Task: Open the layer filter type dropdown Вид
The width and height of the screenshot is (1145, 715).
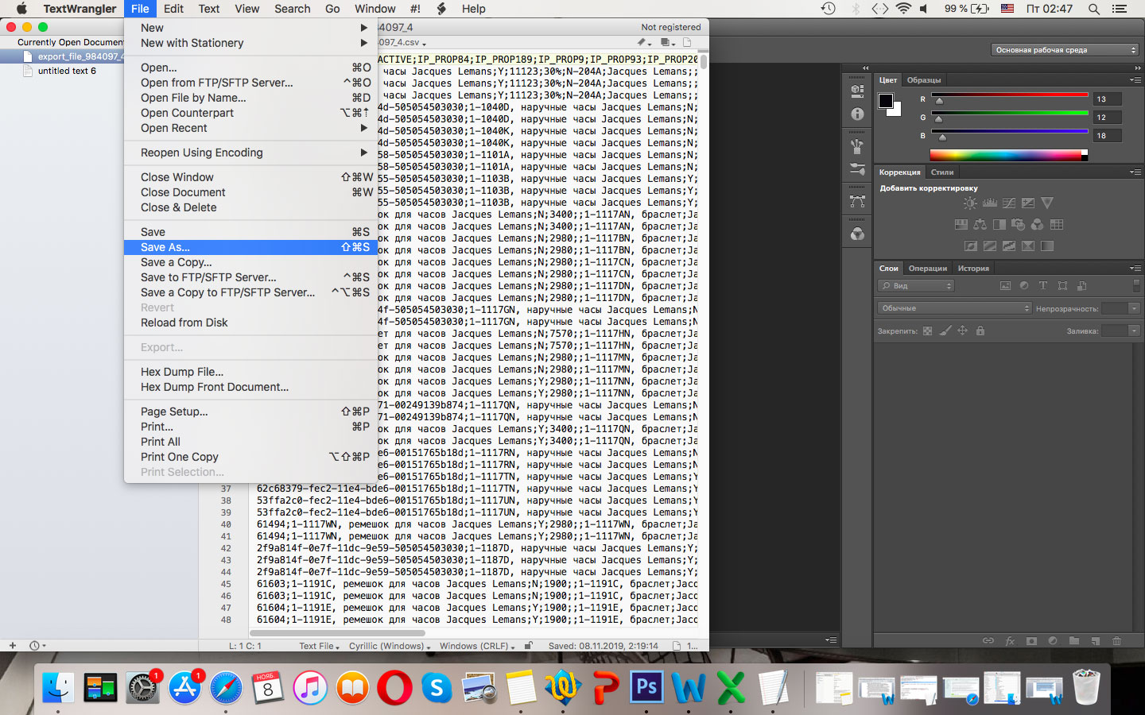Action: [x=916, y=286]
